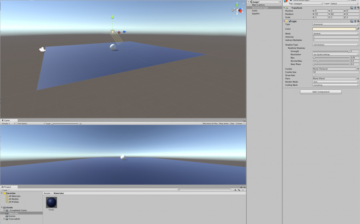Viewport: 360px width, 224px height.
Task: Open the light Type dropdown
Action: click(x=336, y=24)
